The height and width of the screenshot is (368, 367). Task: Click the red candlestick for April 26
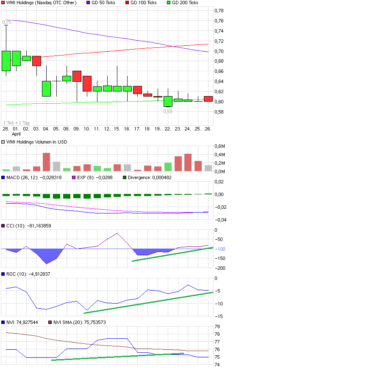[208, 99]
